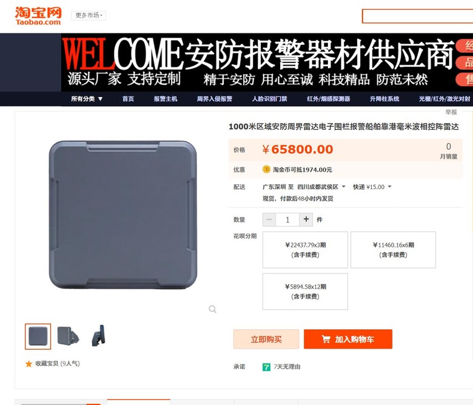Image resolution: width=473 pixels, height=405 pixels.
Task: Increase quantity with the plus button
Action: (x=306, y=219)
